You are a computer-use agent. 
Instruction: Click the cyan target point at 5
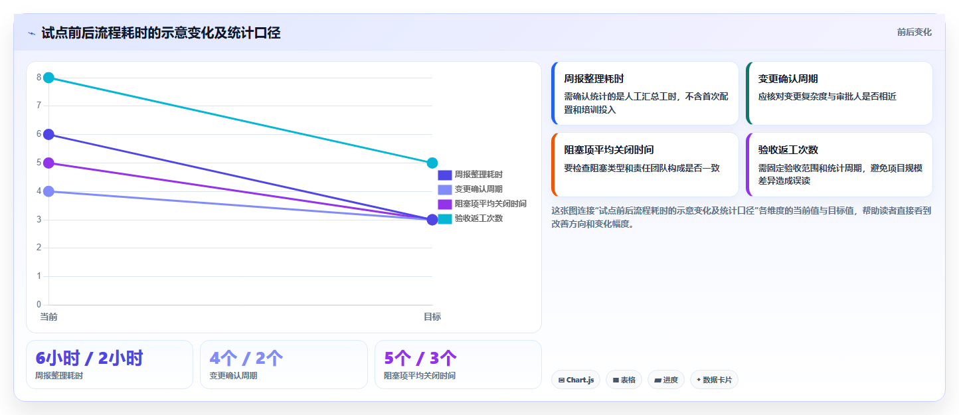pos(432,163)
